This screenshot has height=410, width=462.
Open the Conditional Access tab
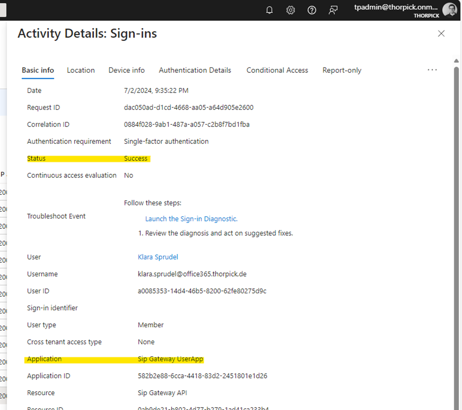coord(277,70)
